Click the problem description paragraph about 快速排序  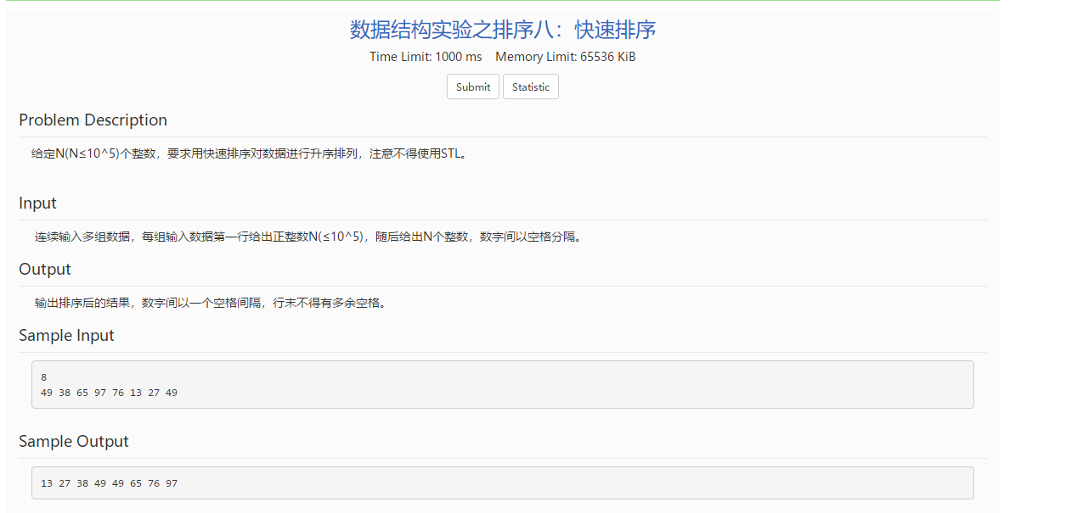(250, 153)
